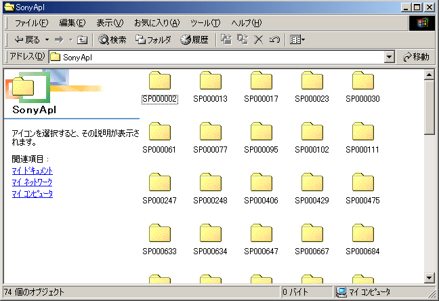The height and width of the screenshot is (301, 439).
Task: Open the お気に入り(A) menu
Action: click(156, 23)
